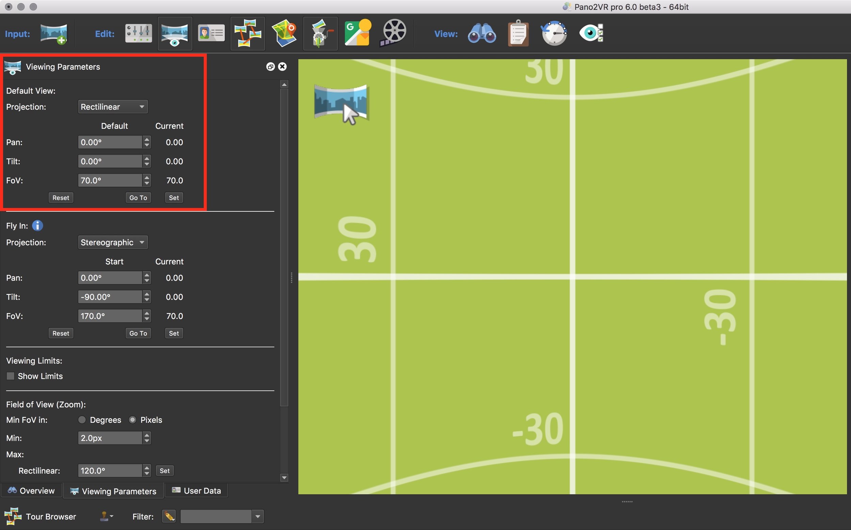This screenshot has height=530, width=851.
Task: Click the Fly In info icon
Action: pos(37,225)
